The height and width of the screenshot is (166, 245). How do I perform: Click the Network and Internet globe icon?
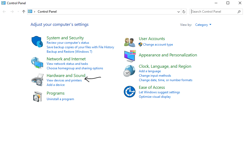click(37, 63)
